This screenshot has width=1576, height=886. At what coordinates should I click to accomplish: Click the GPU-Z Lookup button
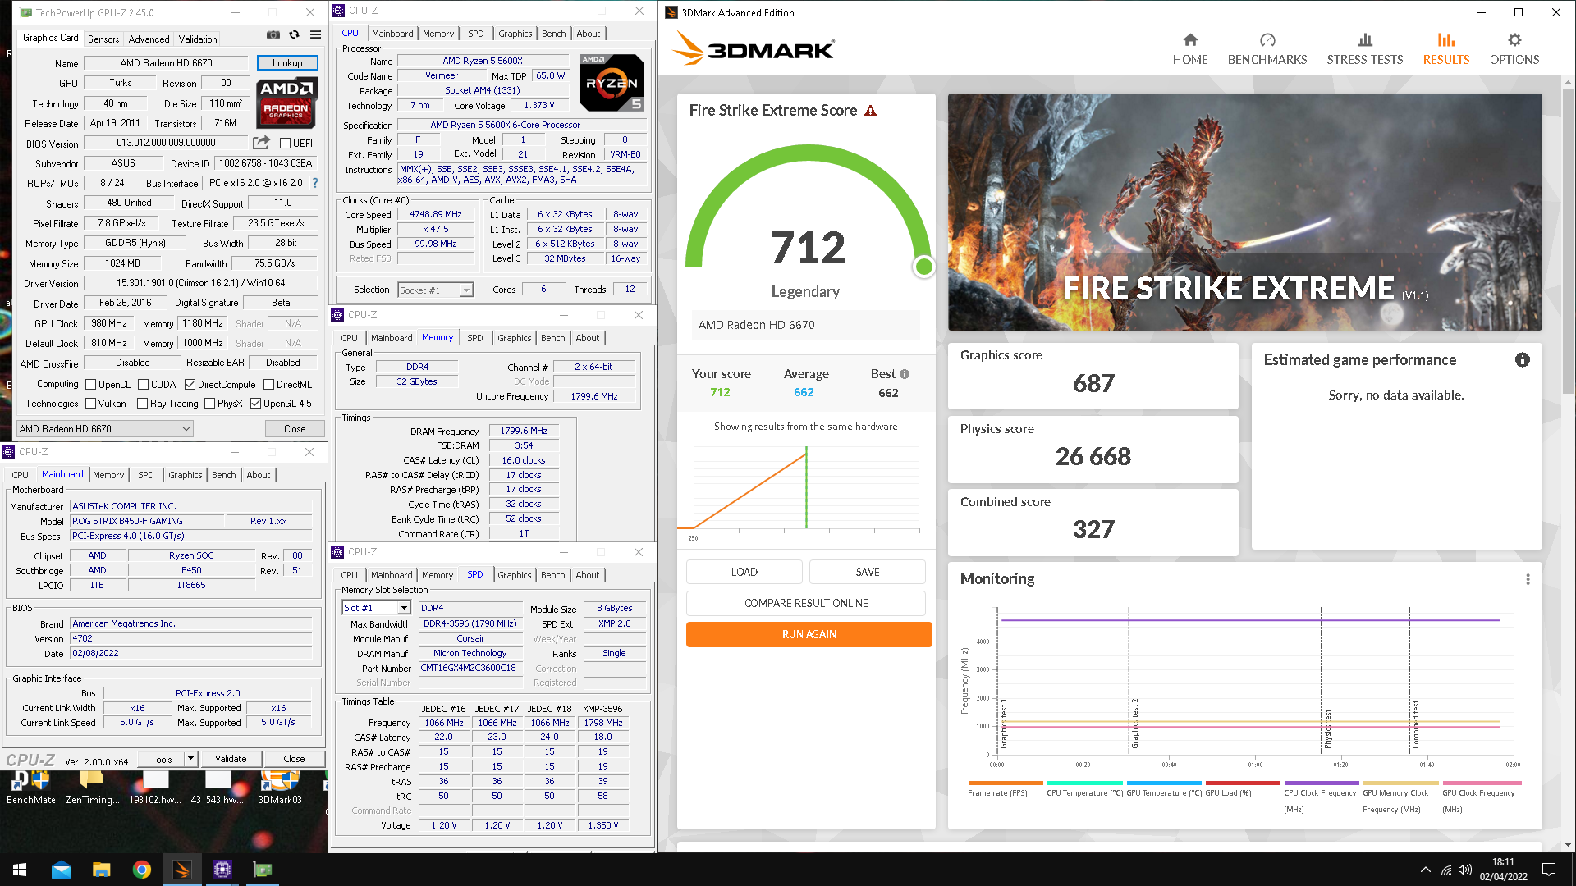[287, 63]
